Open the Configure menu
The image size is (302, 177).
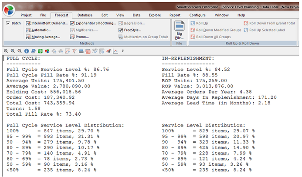pyautogui.click(x=197, y=15)
